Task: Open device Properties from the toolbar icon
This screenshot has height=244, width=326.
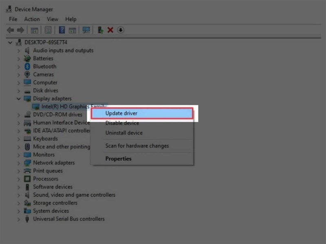Action: tap(48, 30)
